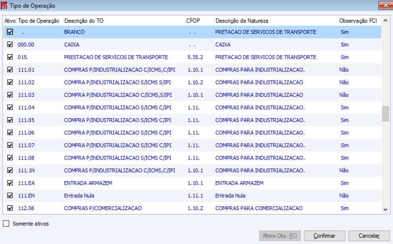Toggle Ativo checkbox for 111.07
Viewport: 393px width, 244px height.
[10, 145]
